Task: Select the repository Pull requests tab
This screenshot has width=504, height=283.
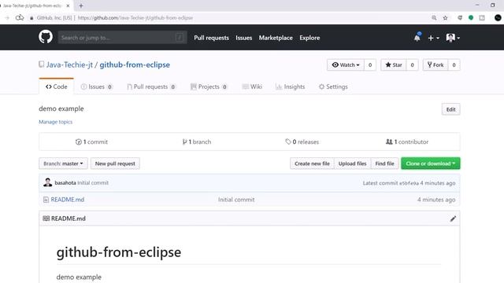Action: pyautogui.click(x=151, y=86)
